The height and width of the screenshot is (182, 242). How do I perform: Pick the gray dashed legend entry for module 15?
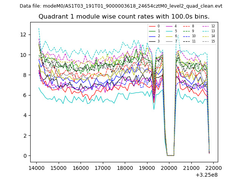(x=206, y=41)
